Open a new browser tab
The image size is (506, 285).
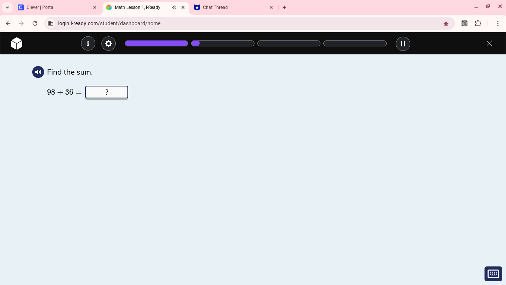(x=284, y=7)
